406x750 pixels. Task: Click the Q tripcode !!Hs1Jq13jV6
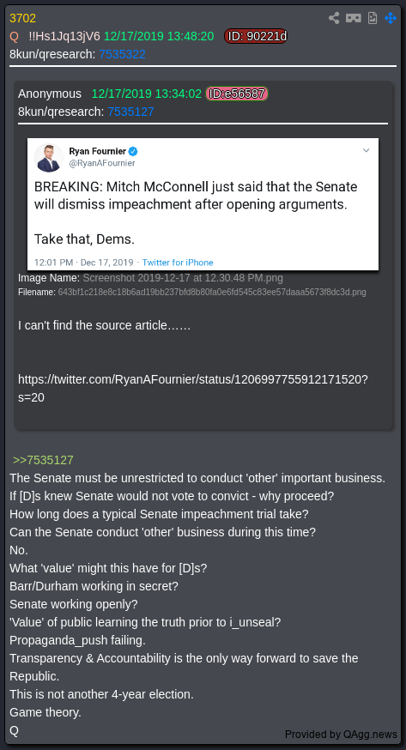[x=64, y=36]
